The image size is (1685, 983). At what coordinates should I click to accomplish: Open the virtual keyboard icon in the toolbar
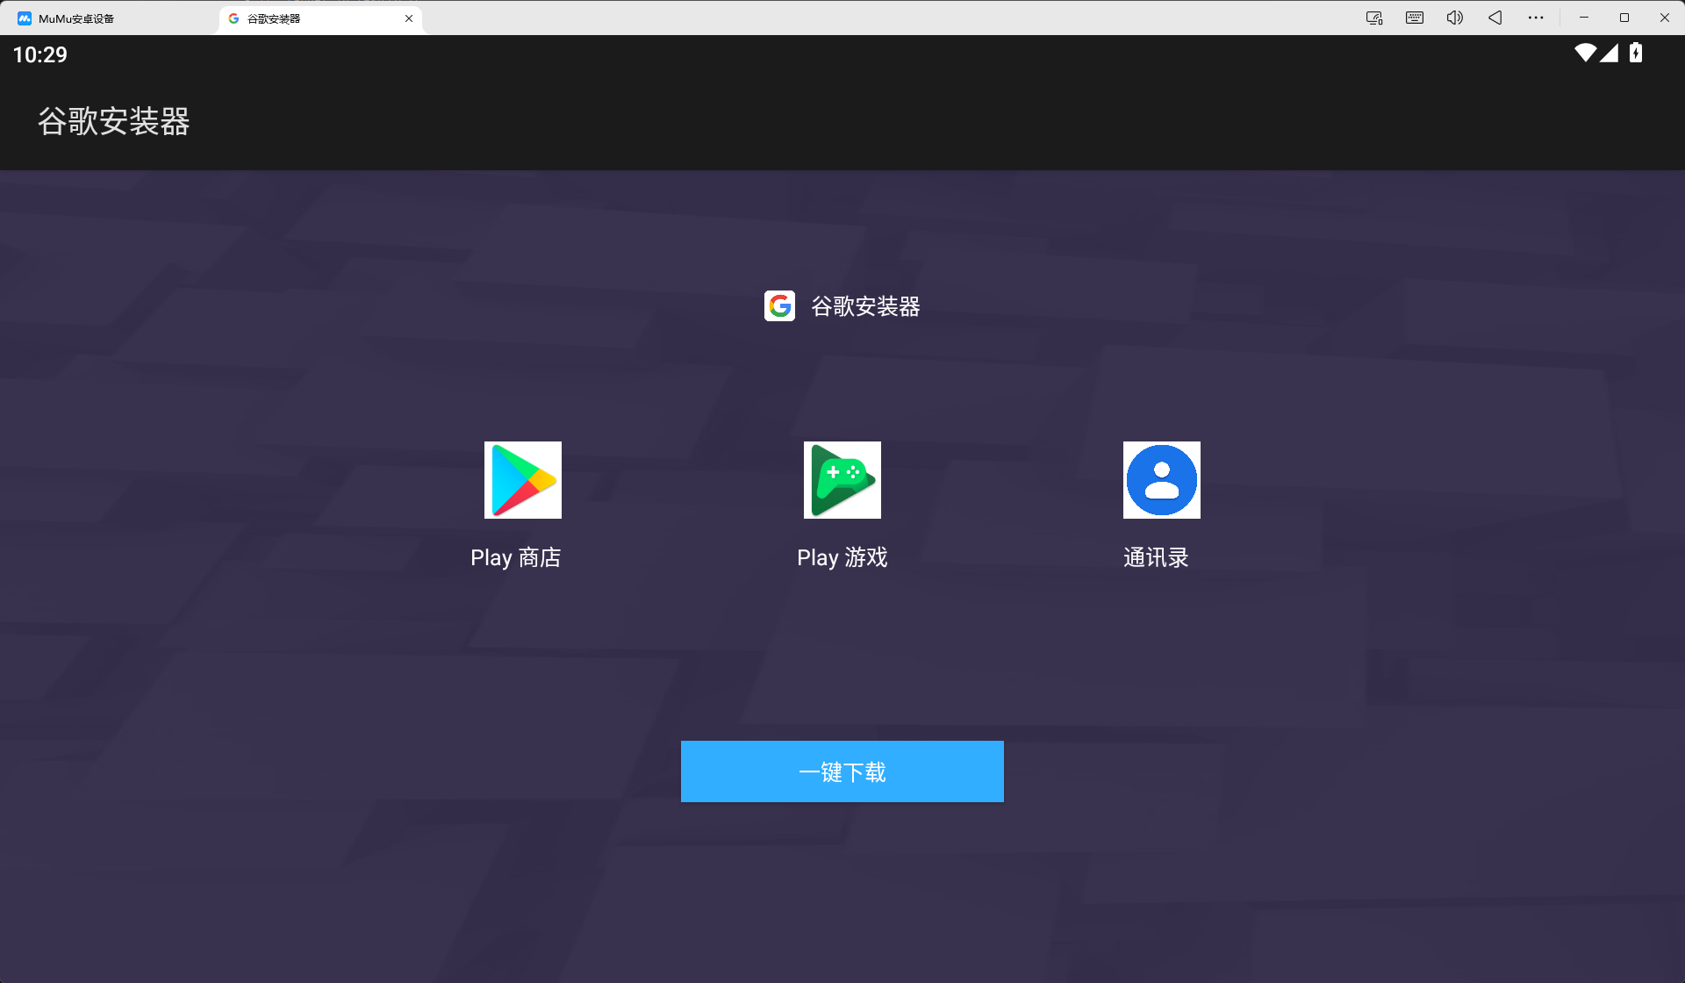(x=1414, y=18)
